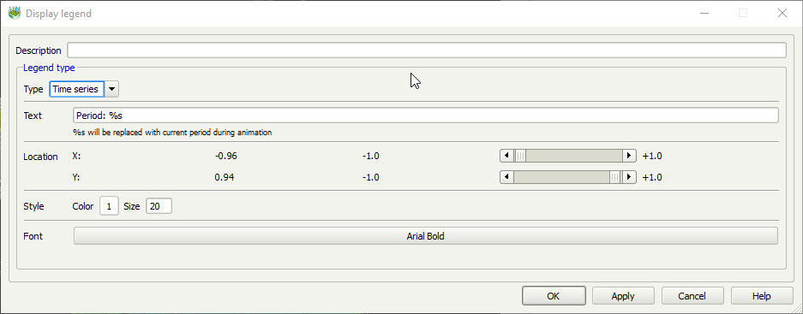
Task: Open the Help for display legend
Action: (762, 295)
